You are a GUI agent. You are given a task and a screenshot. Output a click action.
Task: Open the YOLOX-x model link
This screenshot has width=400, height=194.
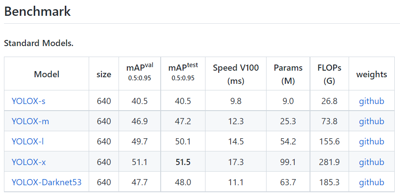tap(29, 162)
